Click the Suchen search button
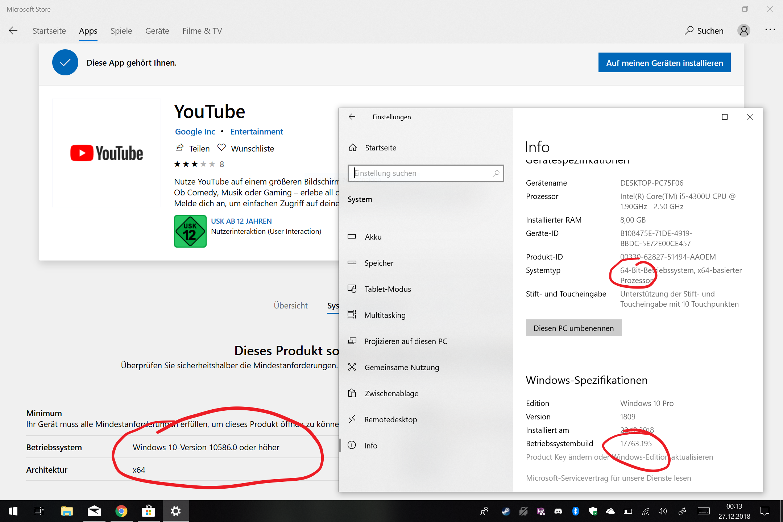The image size is (783, 522). [704, 31]
